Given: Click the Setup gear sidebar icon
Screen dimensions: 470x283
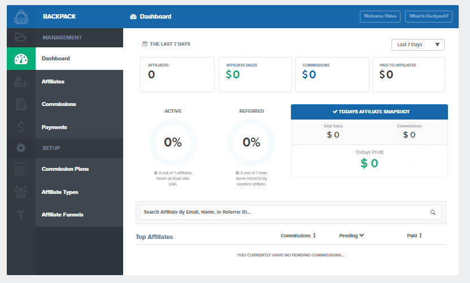Looking at the screenshot, I should (21, 148).
